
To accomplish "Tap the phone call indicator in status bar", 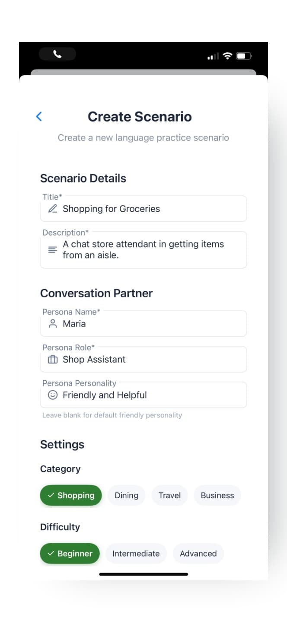I will coord(57,54).
